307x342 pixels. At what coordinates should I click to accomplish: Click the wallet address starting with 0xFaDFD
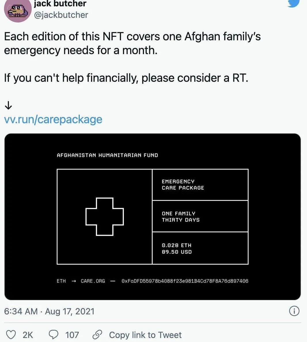[x=185, y=281]
